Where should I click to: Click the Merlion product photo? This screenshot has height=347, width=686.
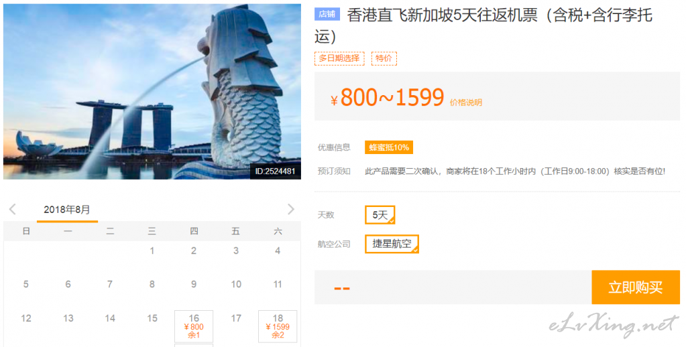pyautogui.click(x=152, y=91)
